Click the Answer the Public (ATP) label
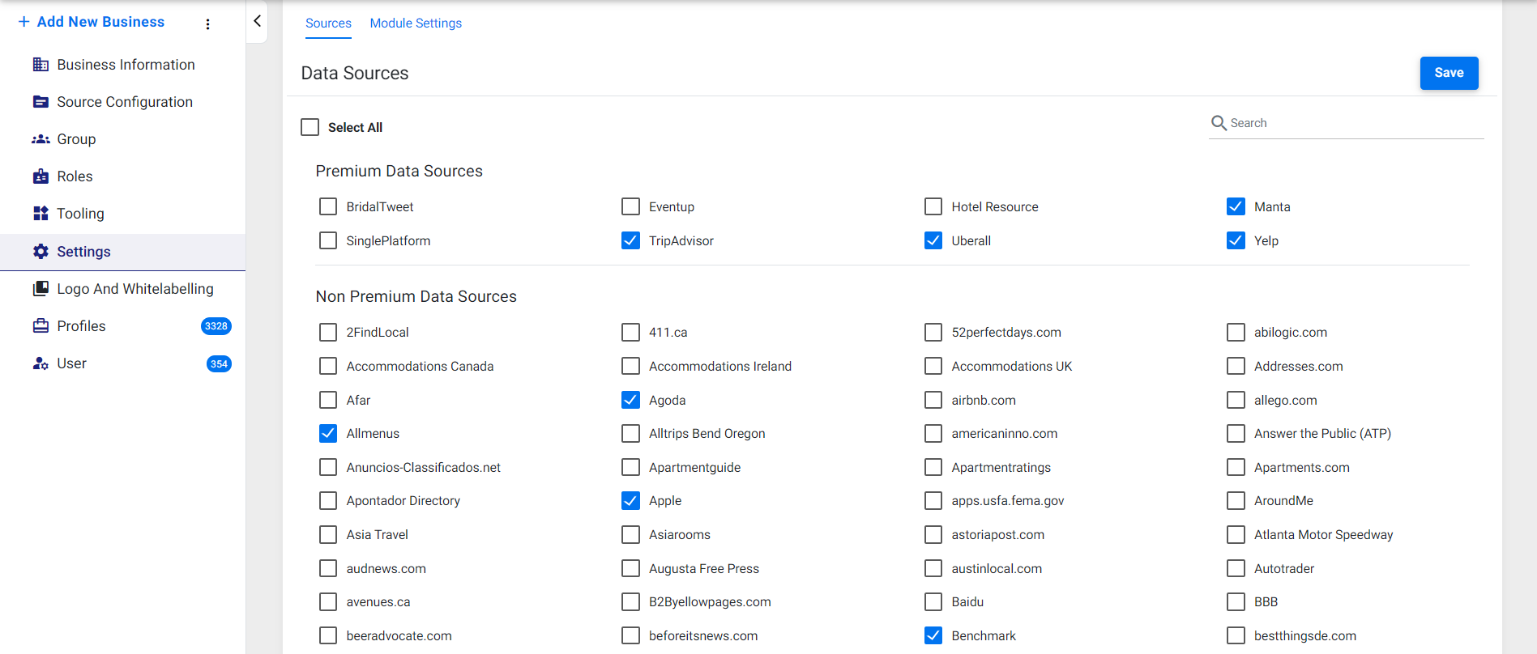This screenshot has height=654, width=1537. [1322, 434]
